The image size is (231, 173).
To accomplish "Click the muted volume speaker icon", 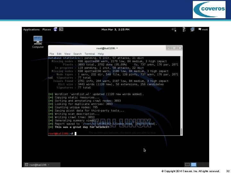I will click(x=174, y=29).
